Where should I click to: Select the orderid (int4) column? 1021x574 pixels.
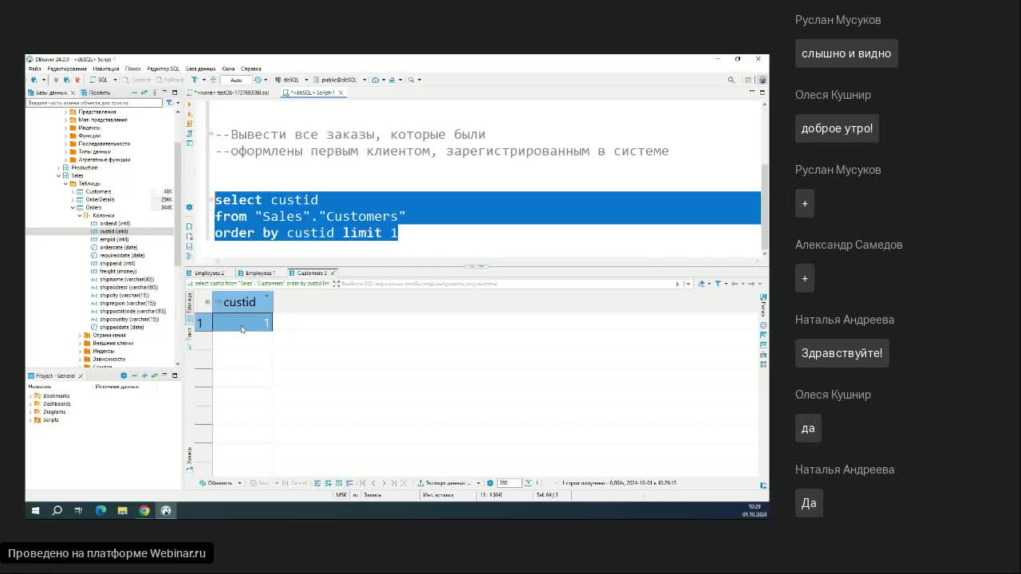(x=115, y=223)
